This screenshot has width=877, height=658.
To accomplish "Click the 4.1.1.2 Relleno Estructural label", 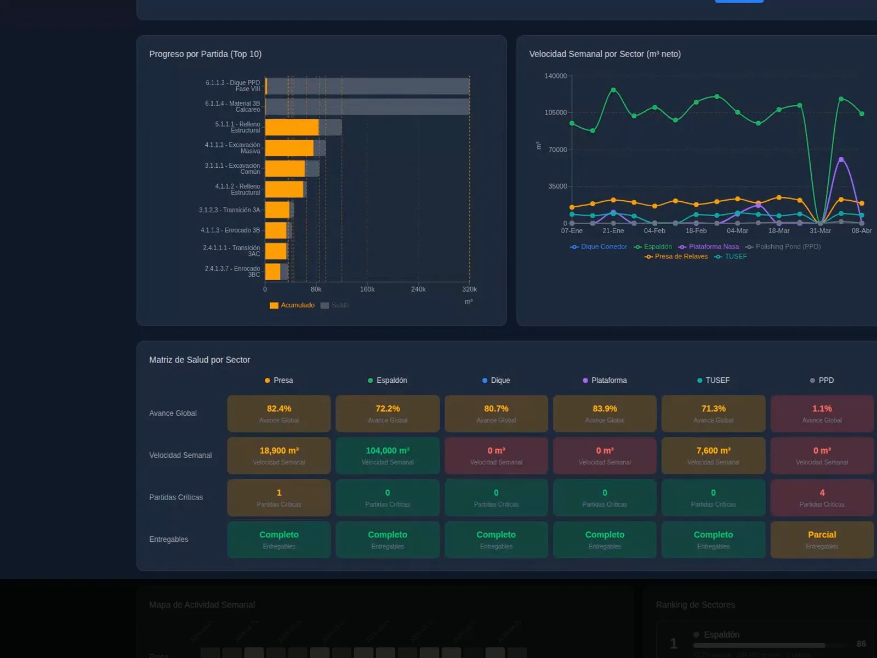I will (x=237, y=189).
